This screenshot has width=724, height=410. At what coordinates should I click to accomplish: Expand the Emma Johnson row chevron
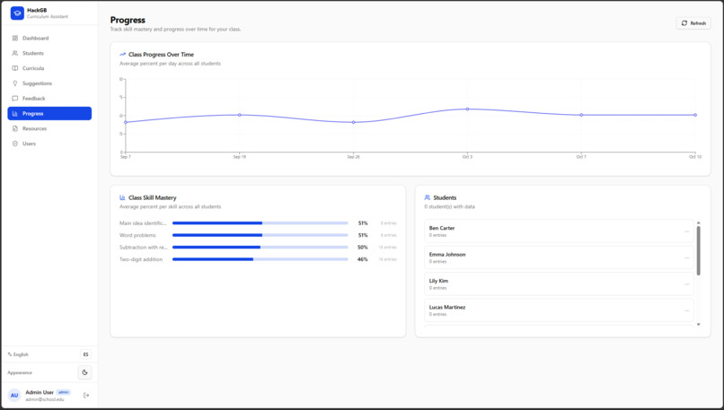point(687,257)
